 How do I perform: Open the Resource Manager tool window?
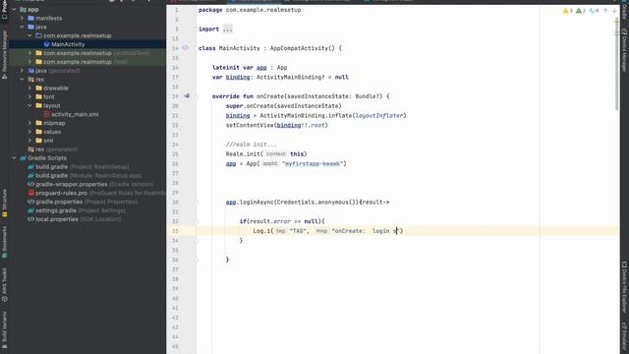pos(4,55)
